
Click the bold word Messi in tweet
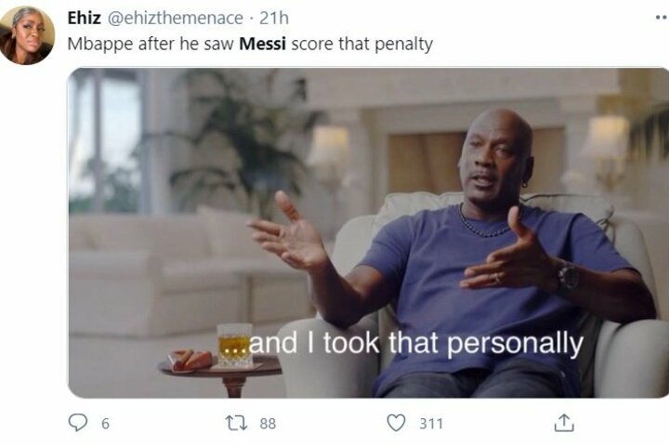pyautogui.click(x=262, y=44)
